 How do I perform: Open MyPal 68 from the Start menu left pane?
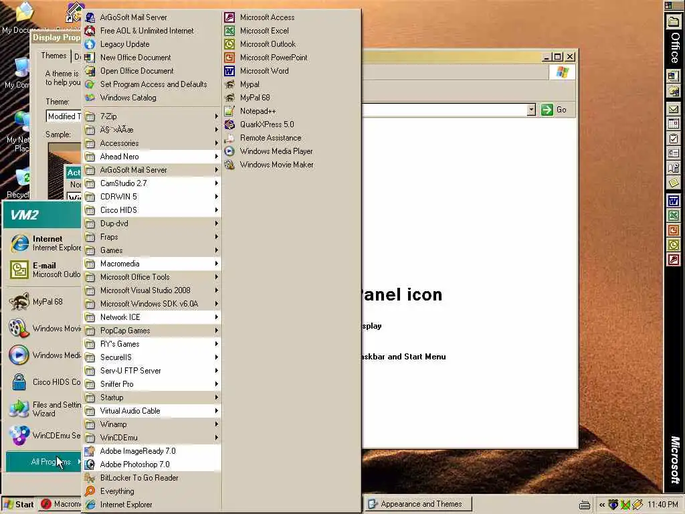43,302
